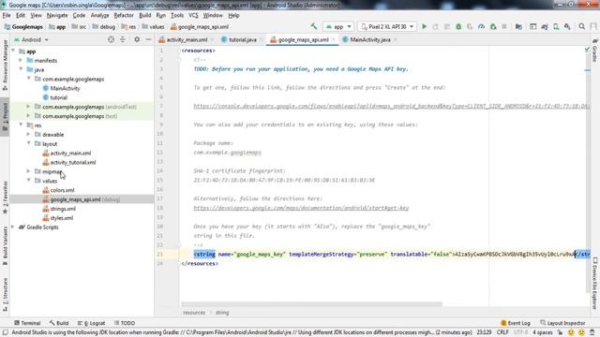
Task: Open the console.developers.google.com link in comment
Action: pos(392,106)
